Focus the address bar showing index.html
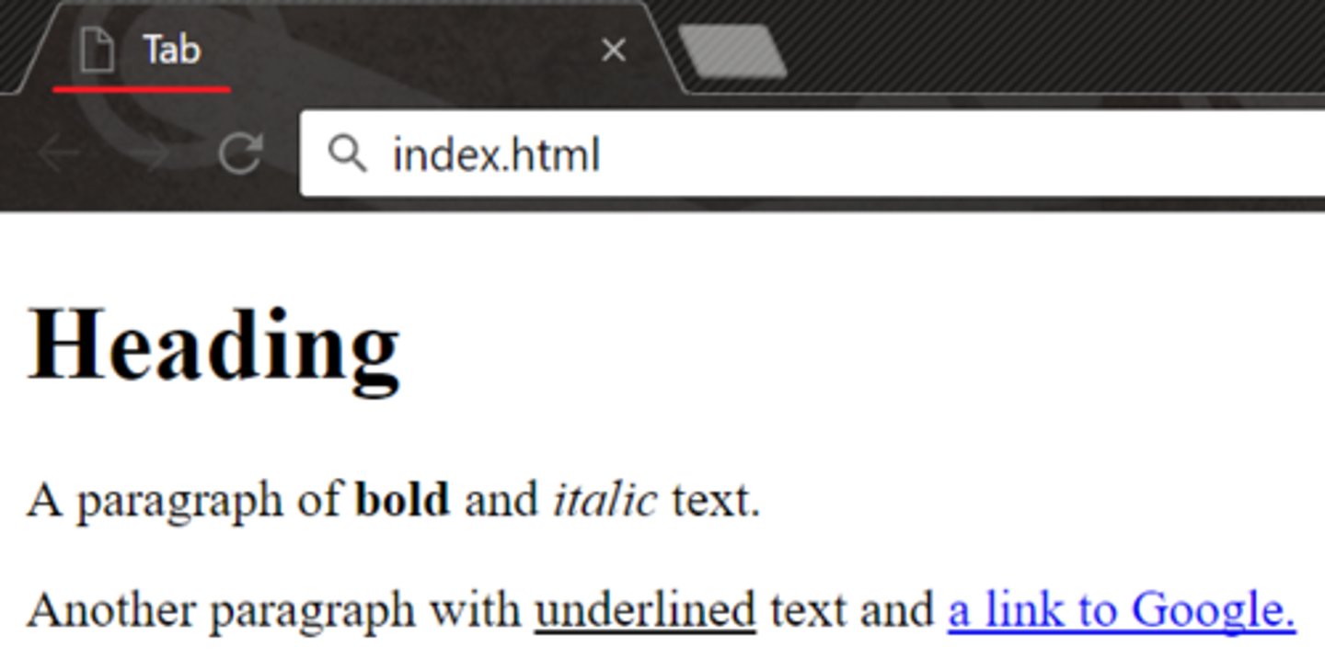Image resolution: width=1325 pixels, height=669 pixels. click(x=812, y=153)
